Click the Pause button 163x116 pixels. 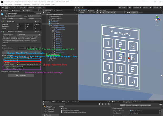click(79, 7)
